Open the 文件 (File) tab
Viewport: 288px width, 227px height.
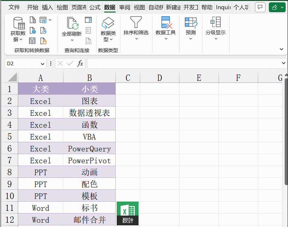pos(14,7)
